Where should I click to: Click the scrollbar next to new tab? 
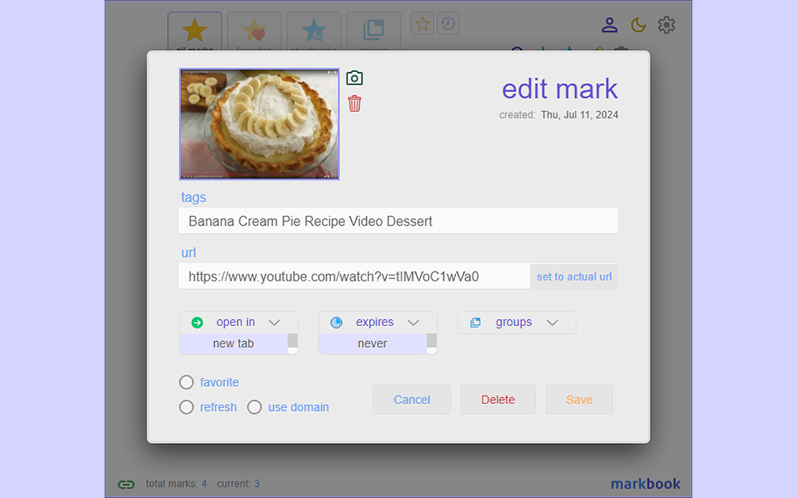pyautogui.click(x=293, y=344)
